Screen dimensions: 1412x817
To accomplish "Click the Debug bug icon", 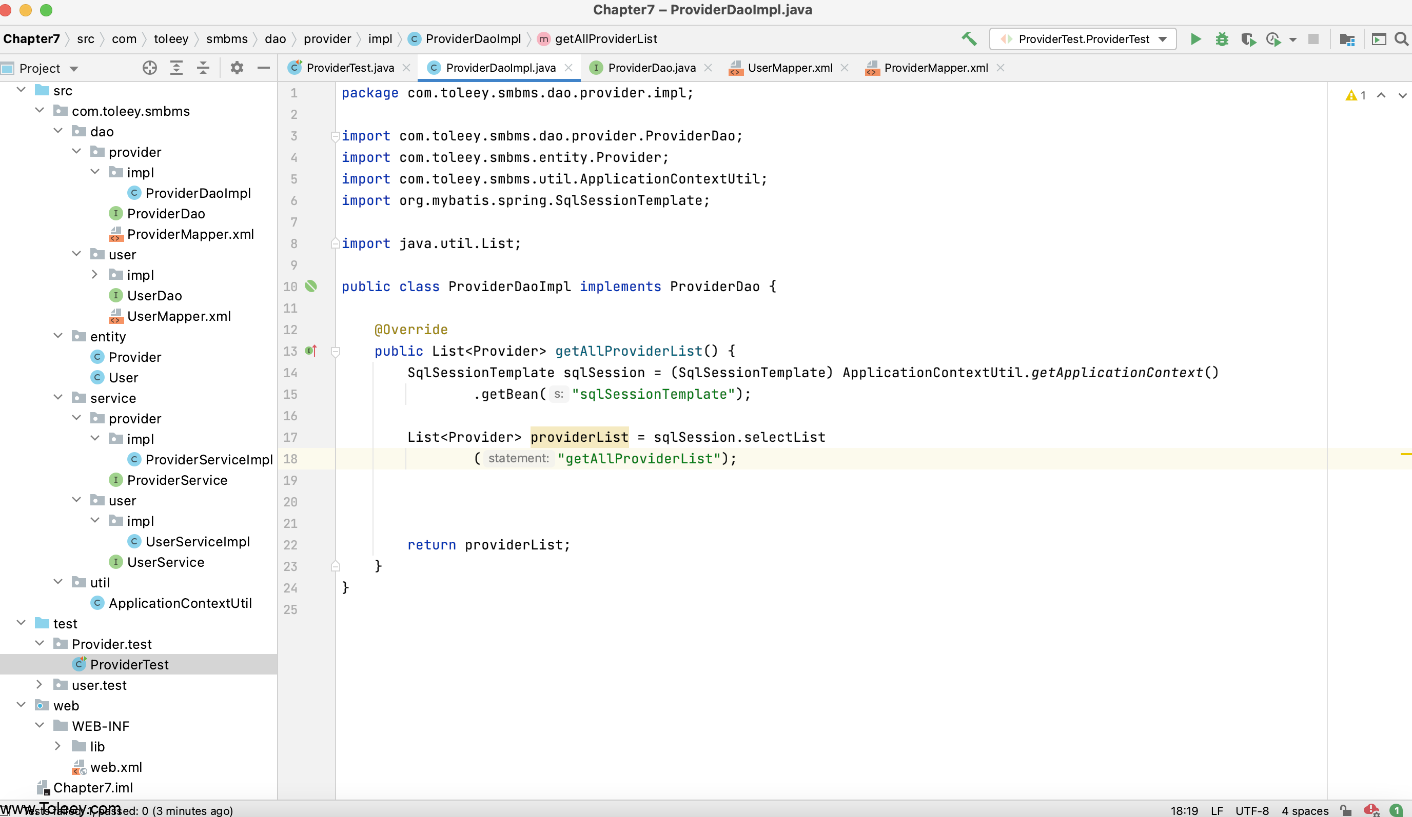I will pos(1222,39).
